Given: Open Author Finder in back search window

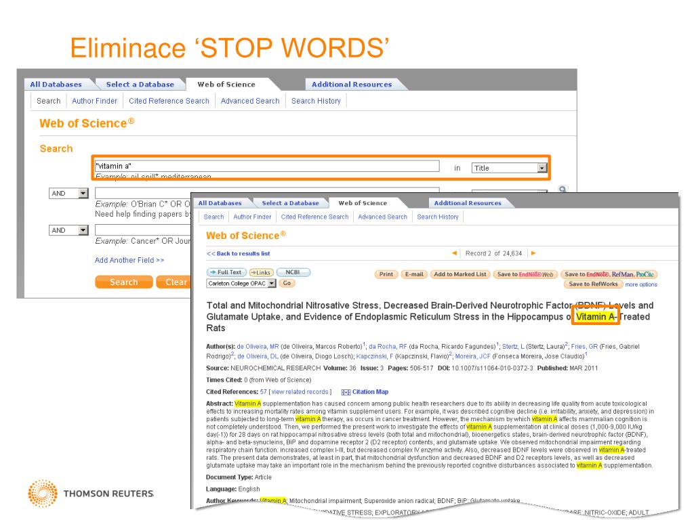Looking at the screenshot, I should click(95, 101).
